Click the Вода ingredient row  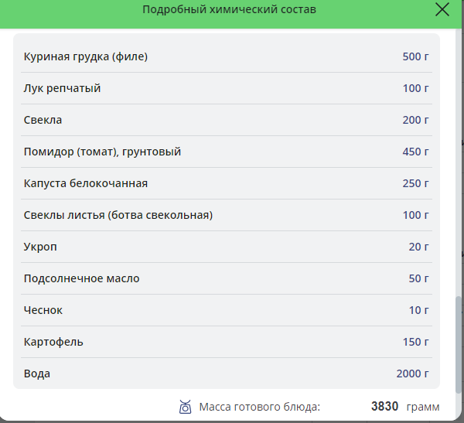[x=37, y=374]
